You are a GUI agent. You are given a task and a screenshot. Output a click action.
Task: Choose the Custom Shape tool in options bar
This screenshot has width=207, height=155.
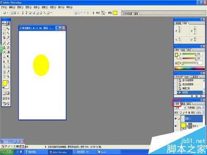pos(48,13)
